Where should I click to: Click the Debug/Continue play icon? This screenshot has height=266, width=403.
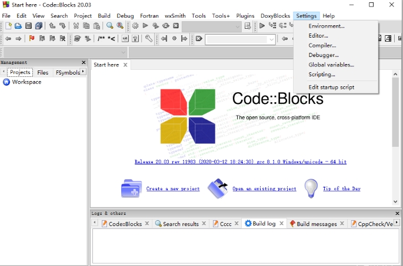(262, 26)
